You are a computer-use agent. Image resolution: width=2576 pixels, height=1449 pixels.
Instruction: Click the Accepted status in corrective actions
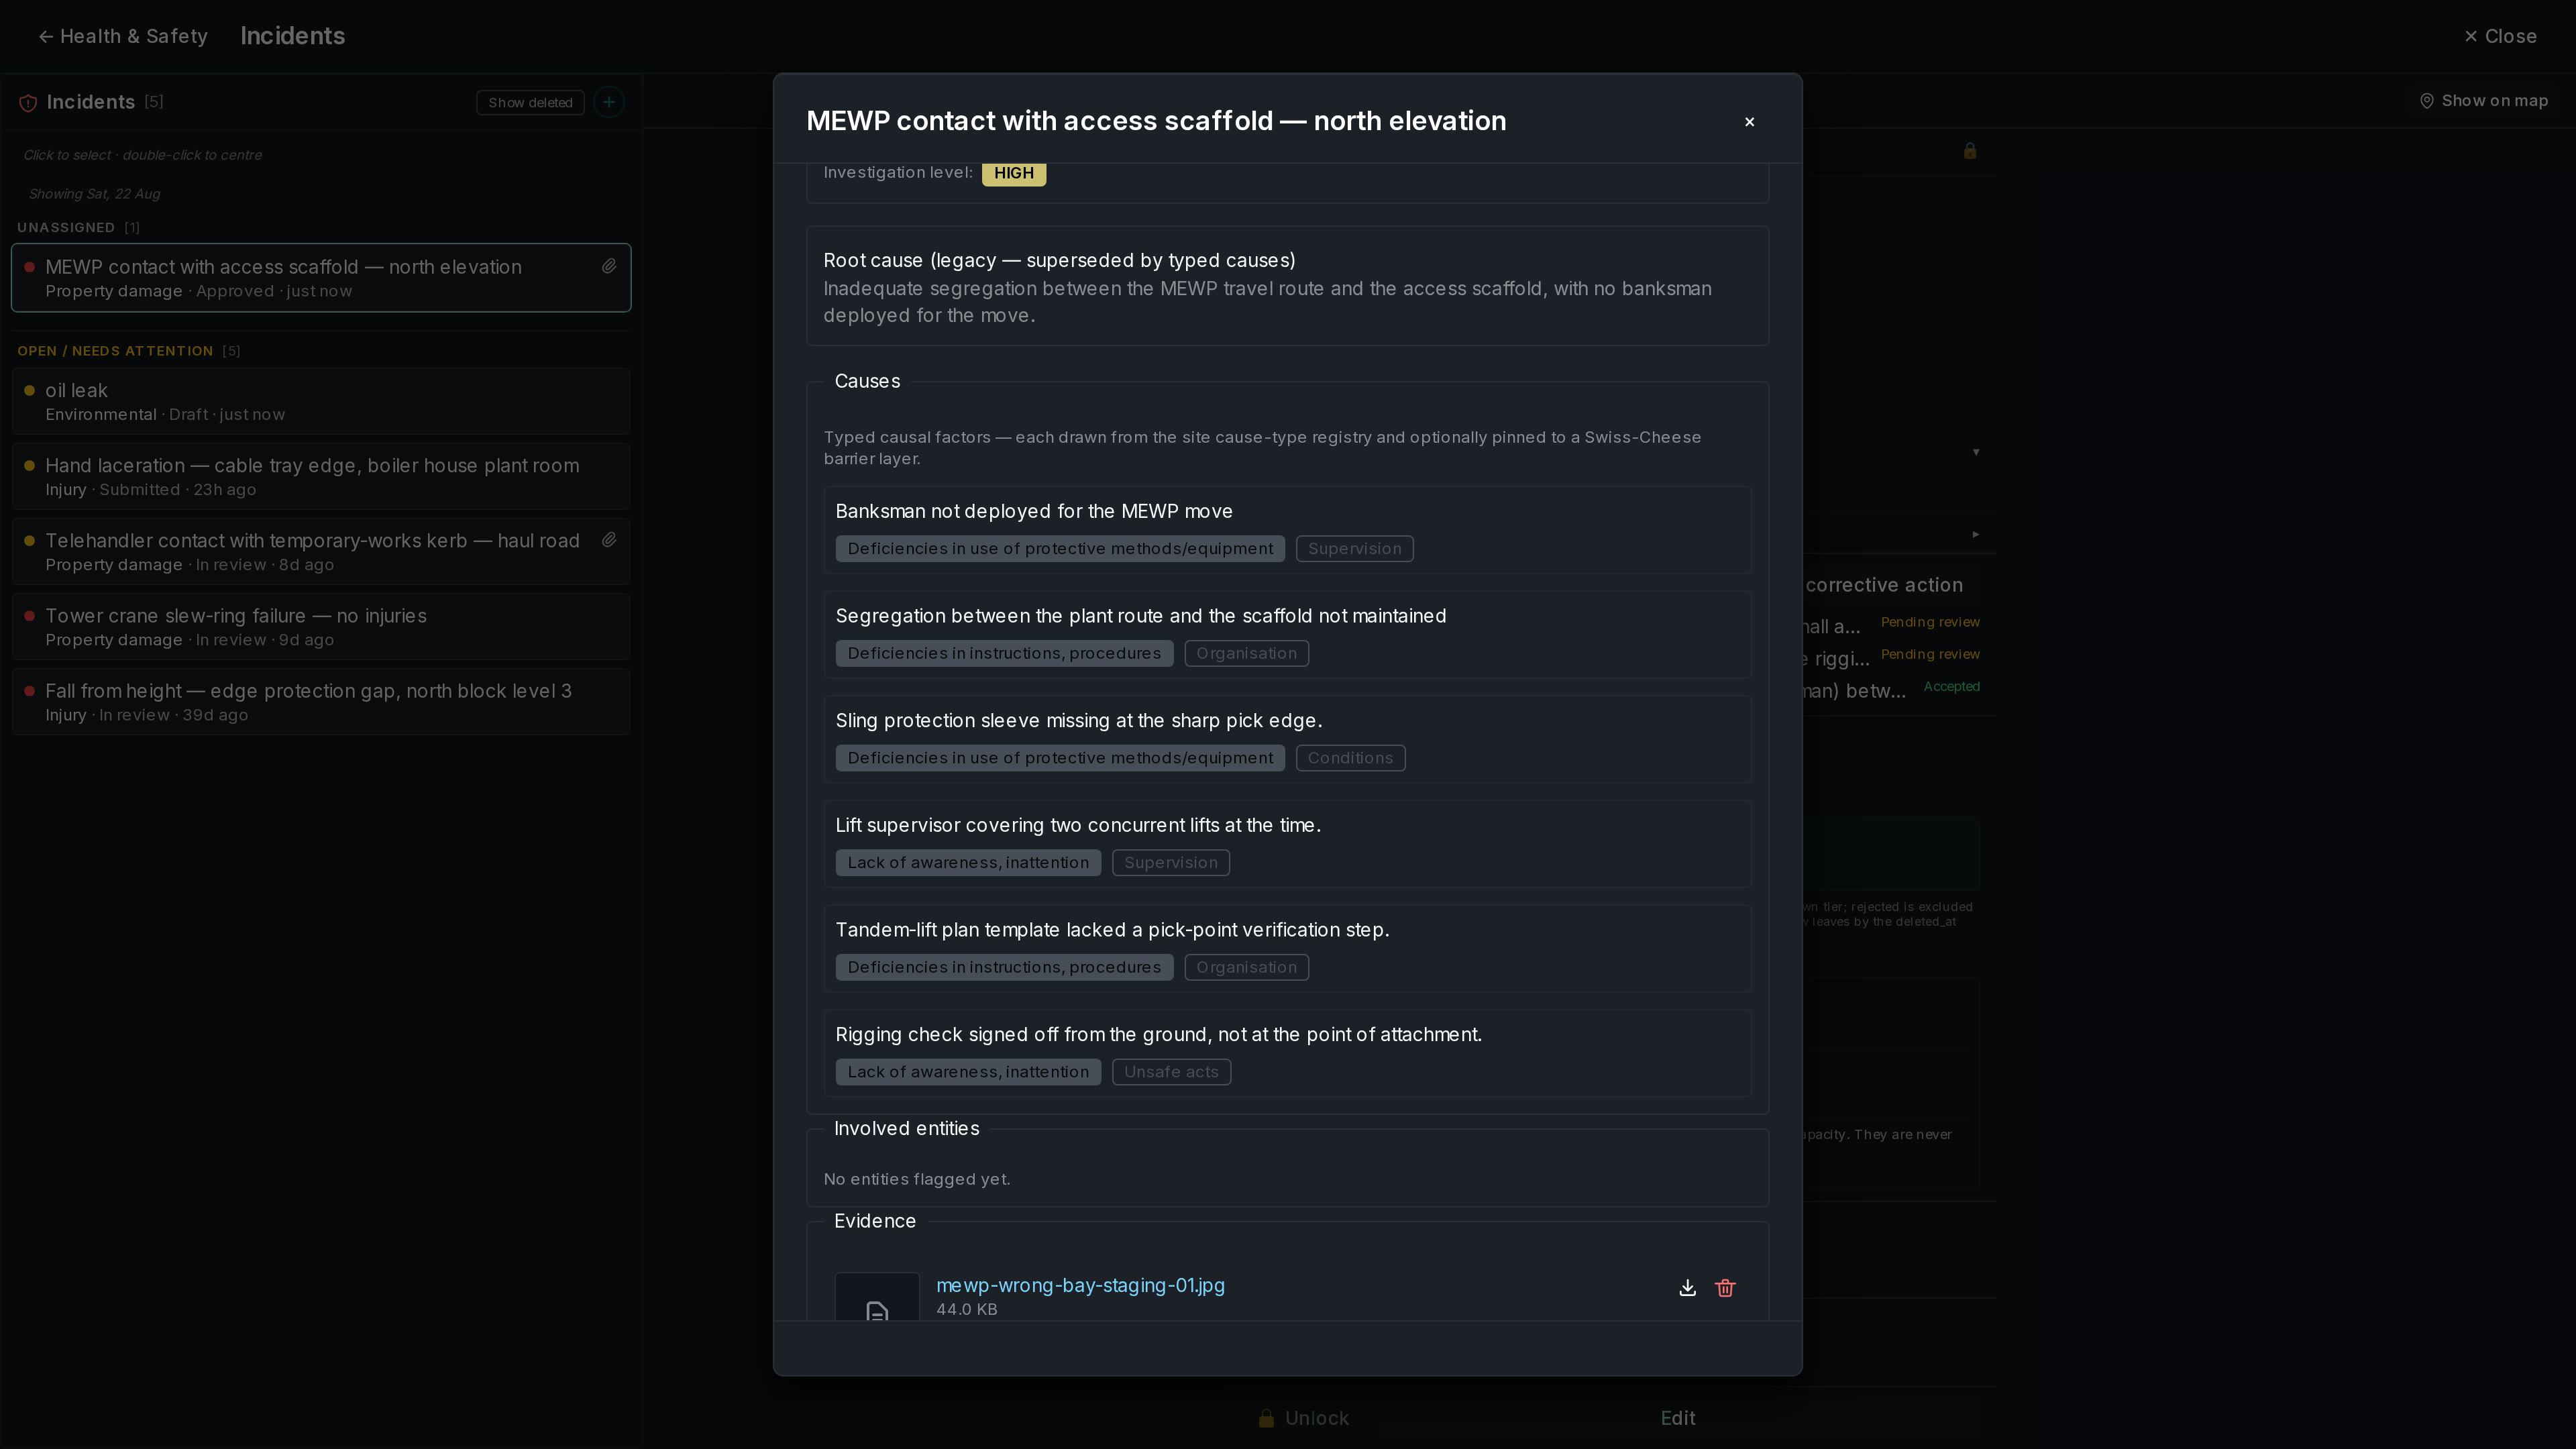1951,686
